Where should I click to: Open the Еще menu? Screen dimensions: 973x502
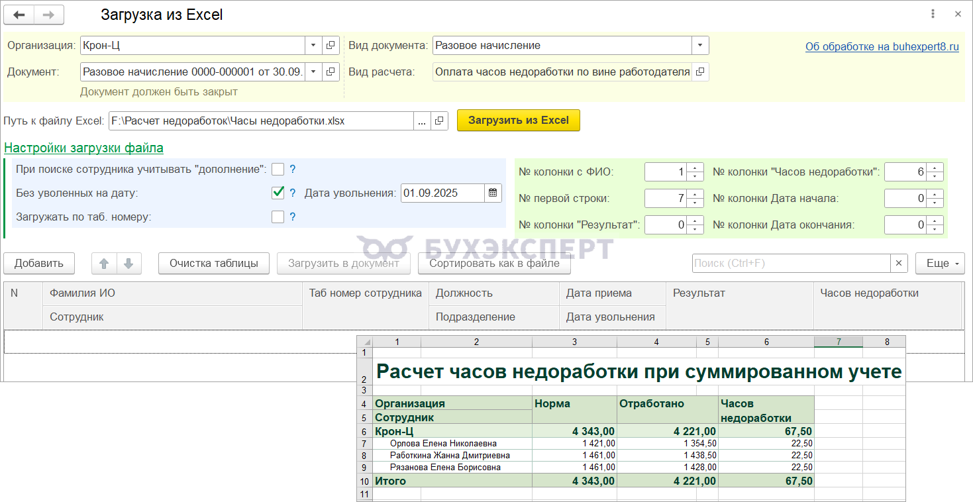pos(940,264)
